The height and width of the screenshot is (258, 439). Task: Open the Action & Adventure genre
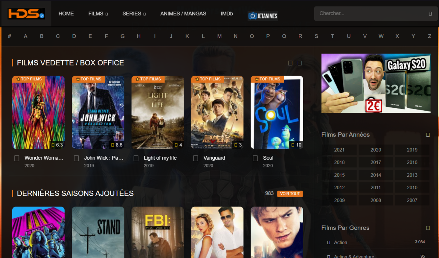(354, 256)
